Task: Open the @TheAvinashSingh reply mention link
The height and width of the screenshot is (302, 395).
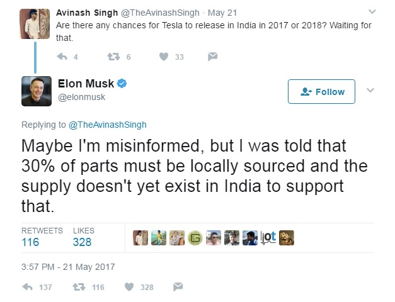Action: coord(108,125)
